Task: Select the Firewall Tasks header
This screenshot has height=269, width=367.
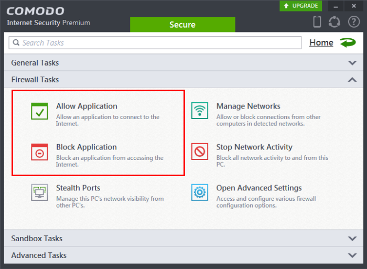Action: coord(183,80)
